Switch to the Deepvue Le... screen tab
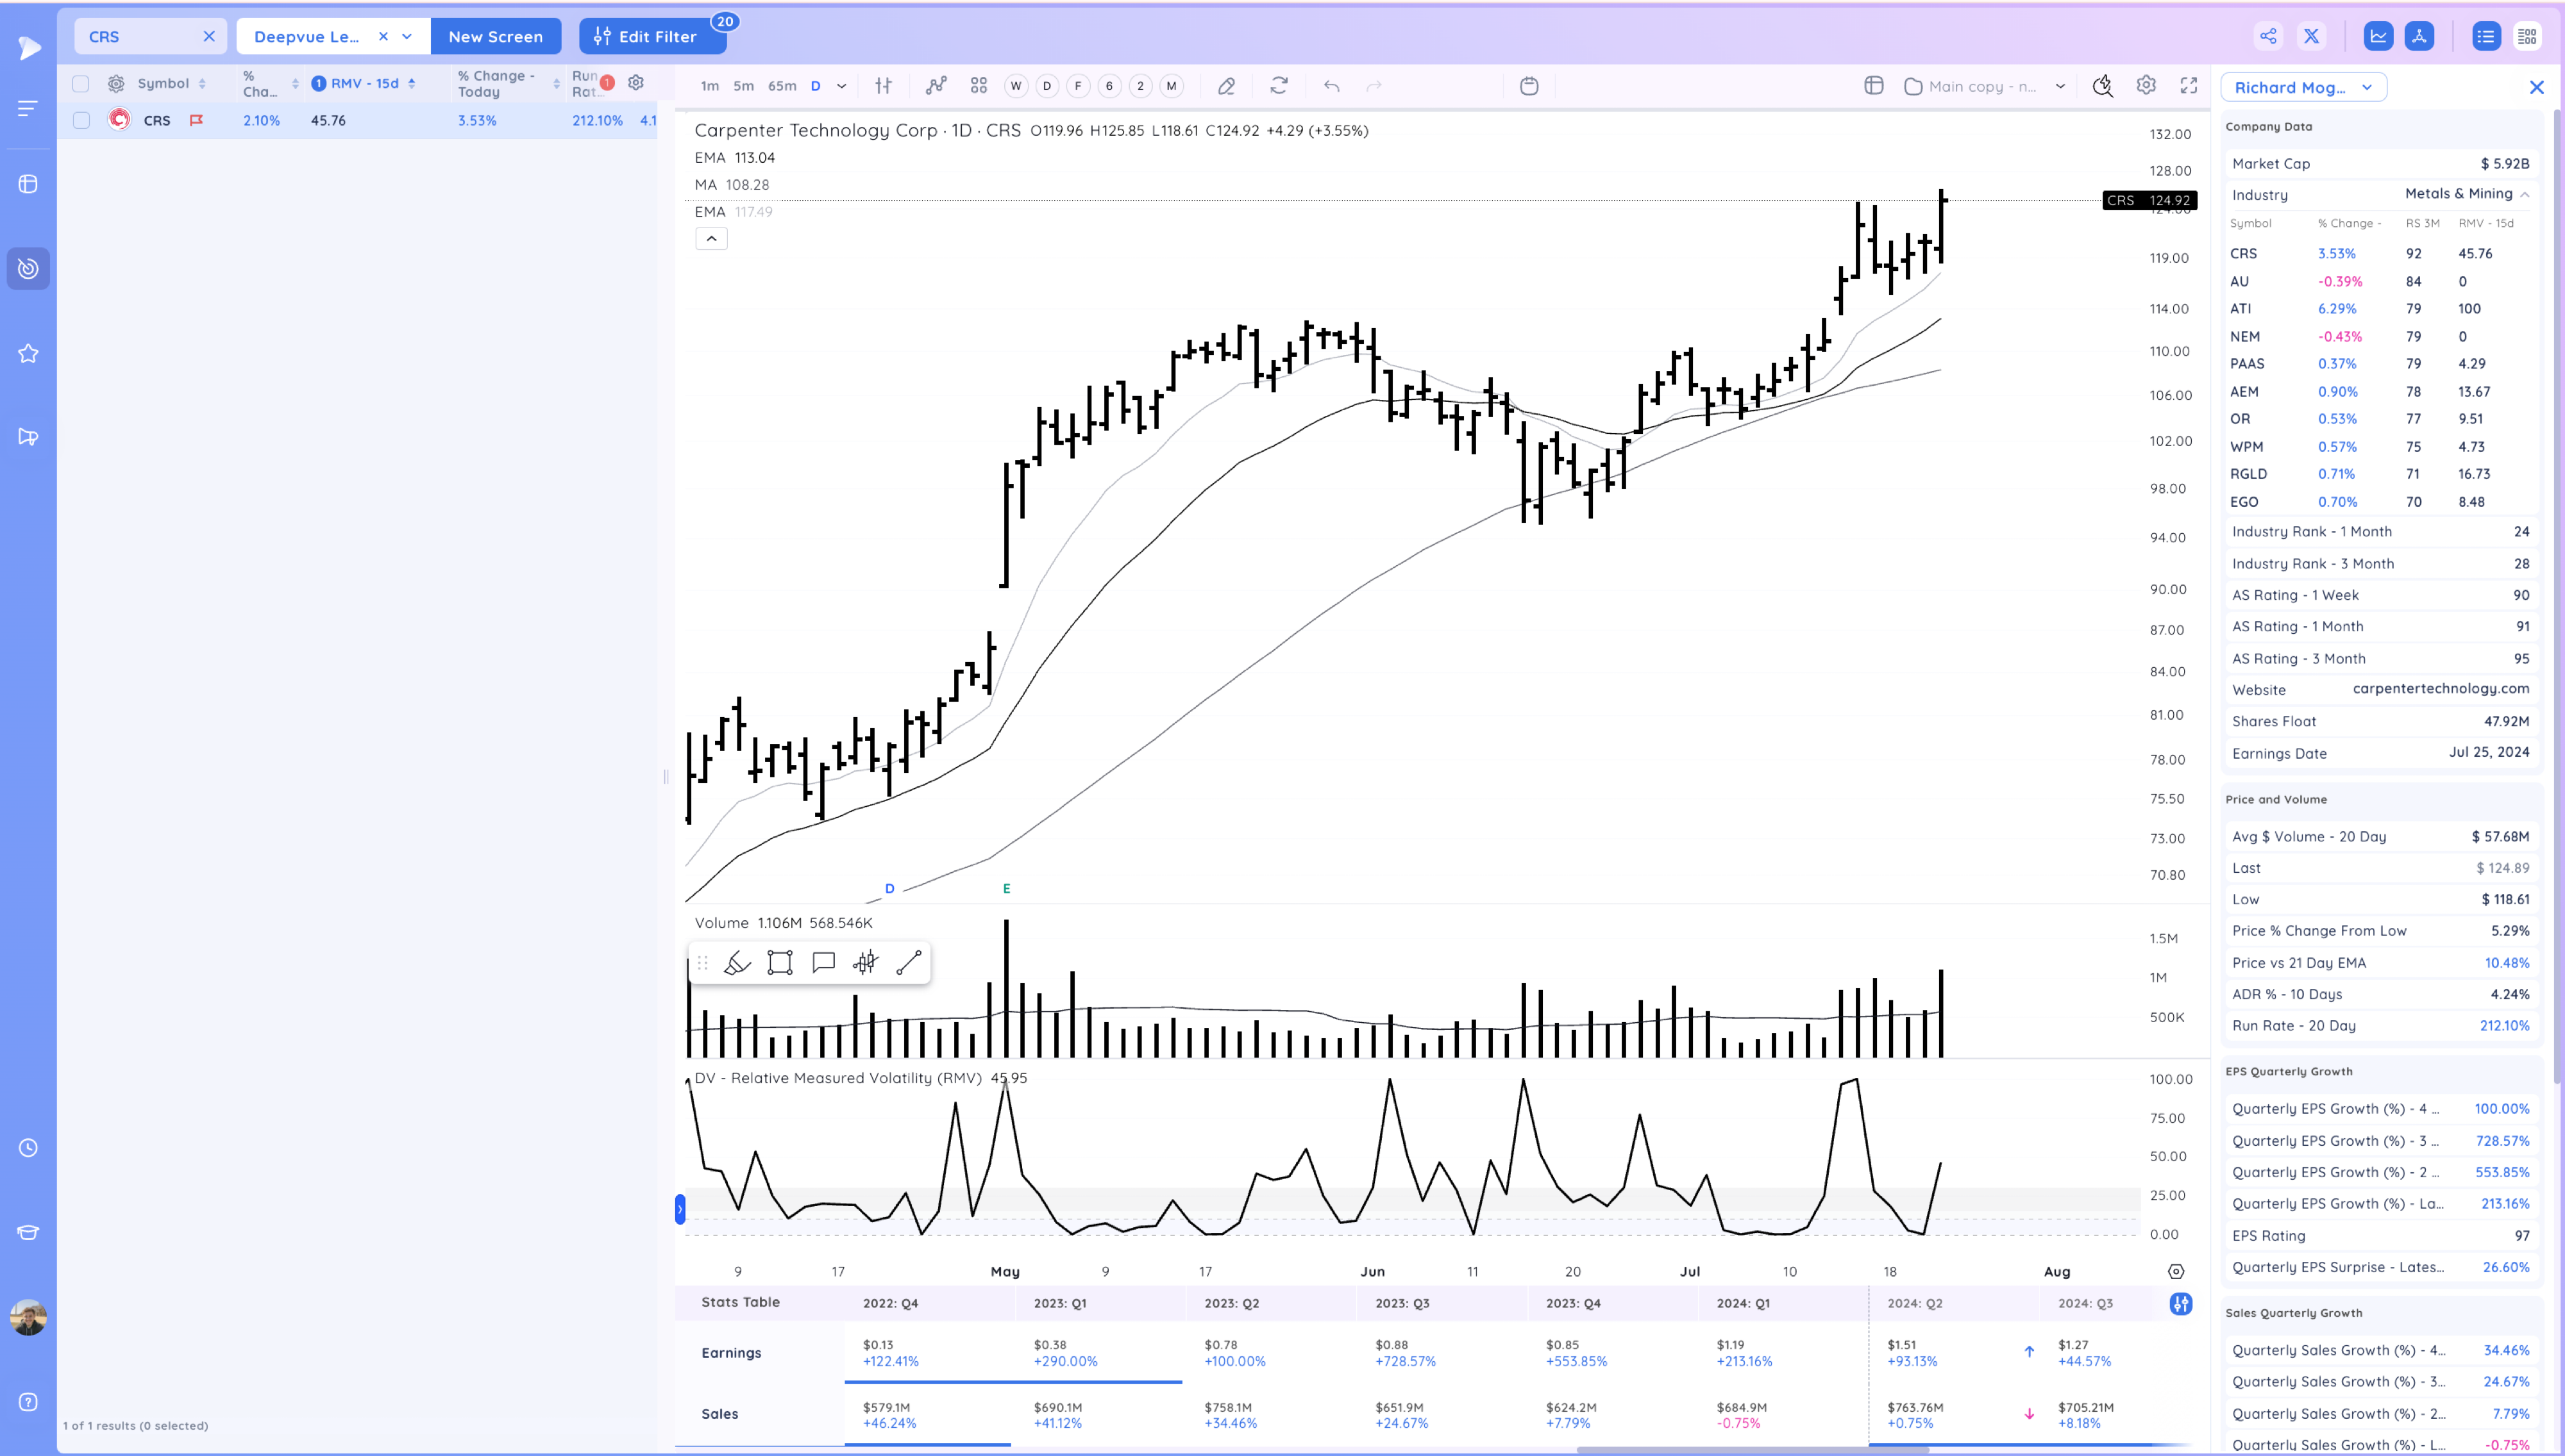Image resolution: width=2565 pixels, height=1456 pixels. tap(307, 37)
